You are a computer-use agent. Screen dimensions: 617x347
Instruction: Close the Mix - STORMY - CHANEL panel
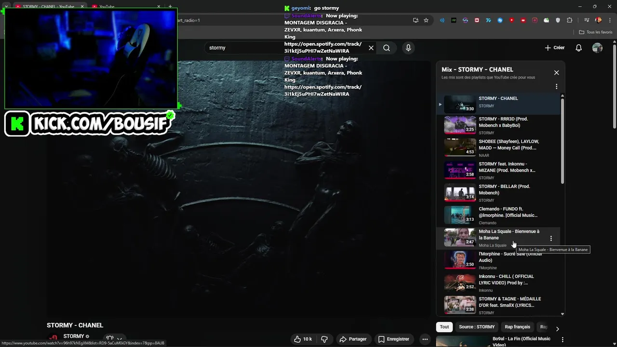pyautogui.click(x=556, y=72)
